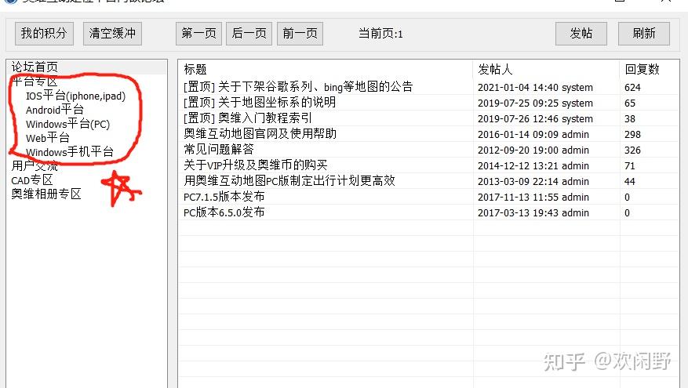Click reply count 298
This screenshot has width=688, height=388.
[x=632, y=134]
